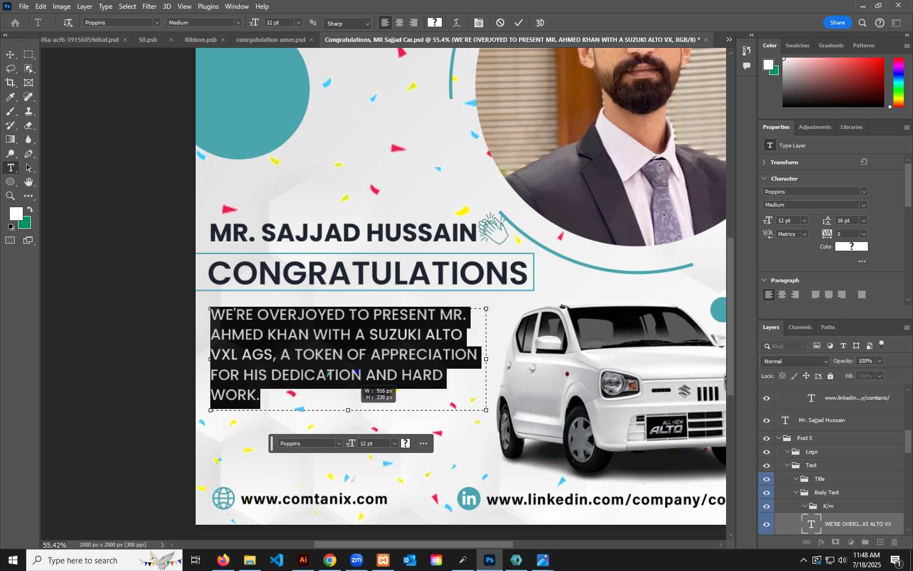Create a new layer group folder

(865, 542)
